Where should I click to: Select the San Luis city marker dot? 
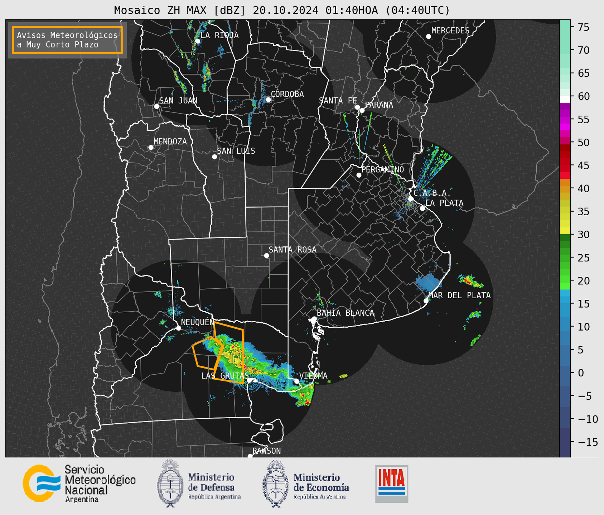[214, 157]
